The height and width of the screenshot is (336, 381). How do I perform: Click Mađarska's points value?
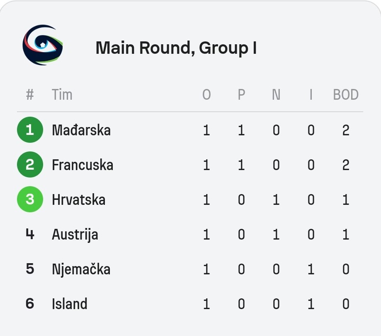point(346,130)
